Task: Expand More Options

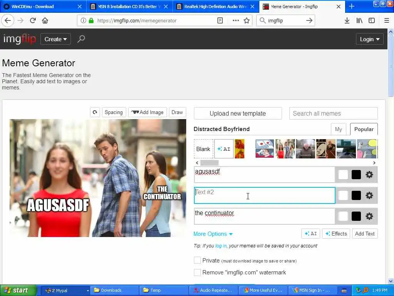Action: pyautogui.click(x=213, y=234)
